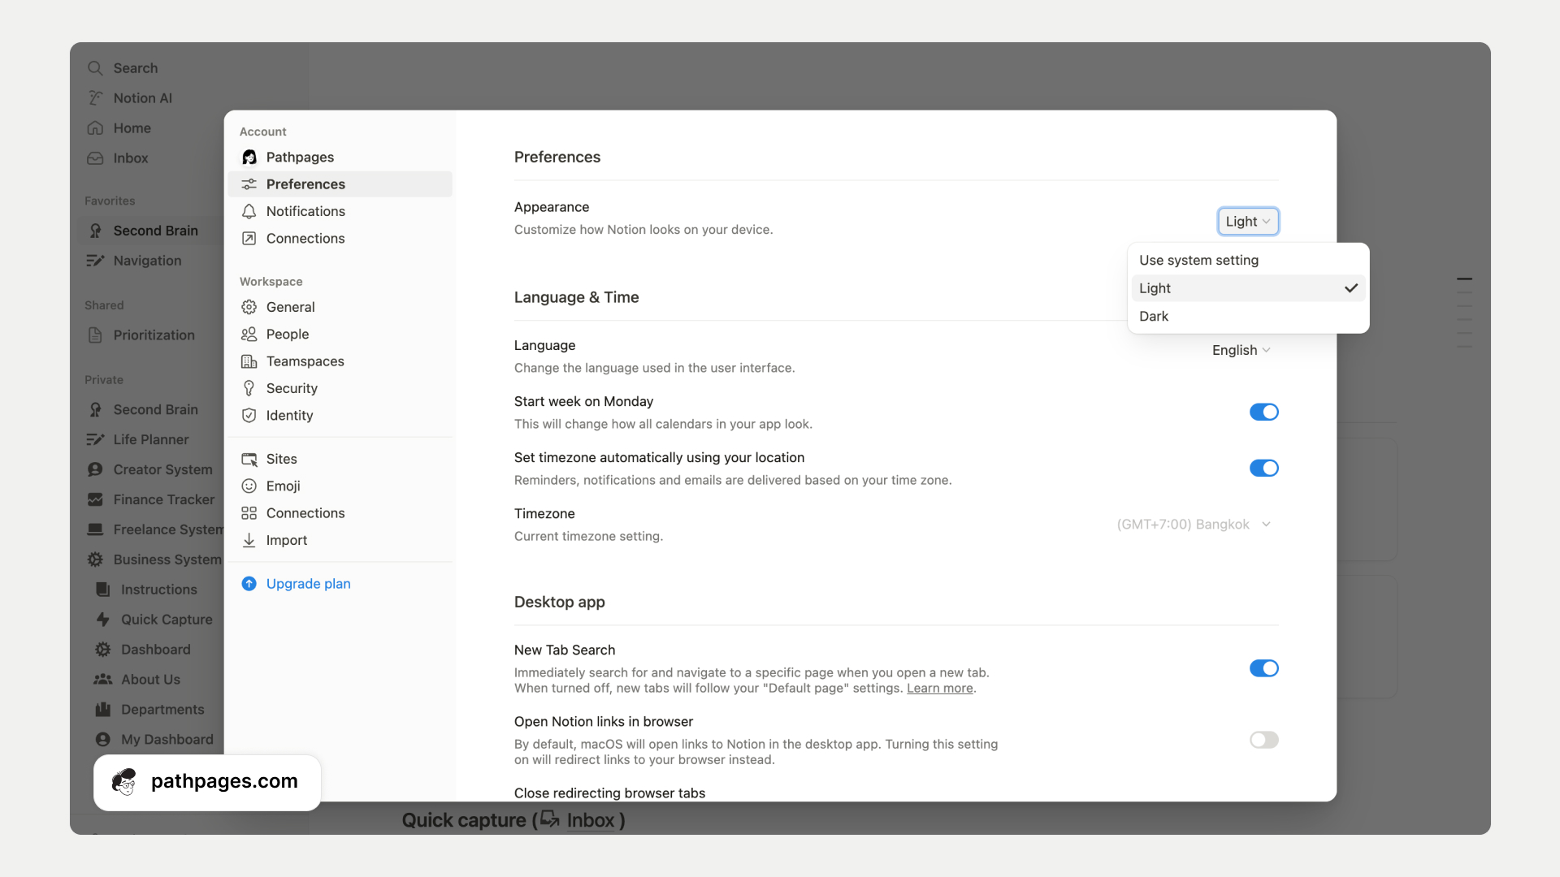Click the Emoji smiley icon

[x=249, y=486]
